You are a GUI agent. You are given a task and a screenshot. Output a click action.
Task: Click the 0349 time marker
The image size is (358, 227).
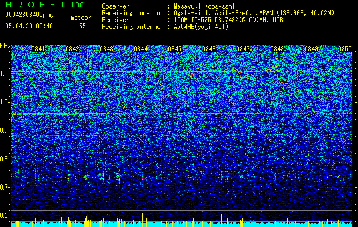pos(311,49)
